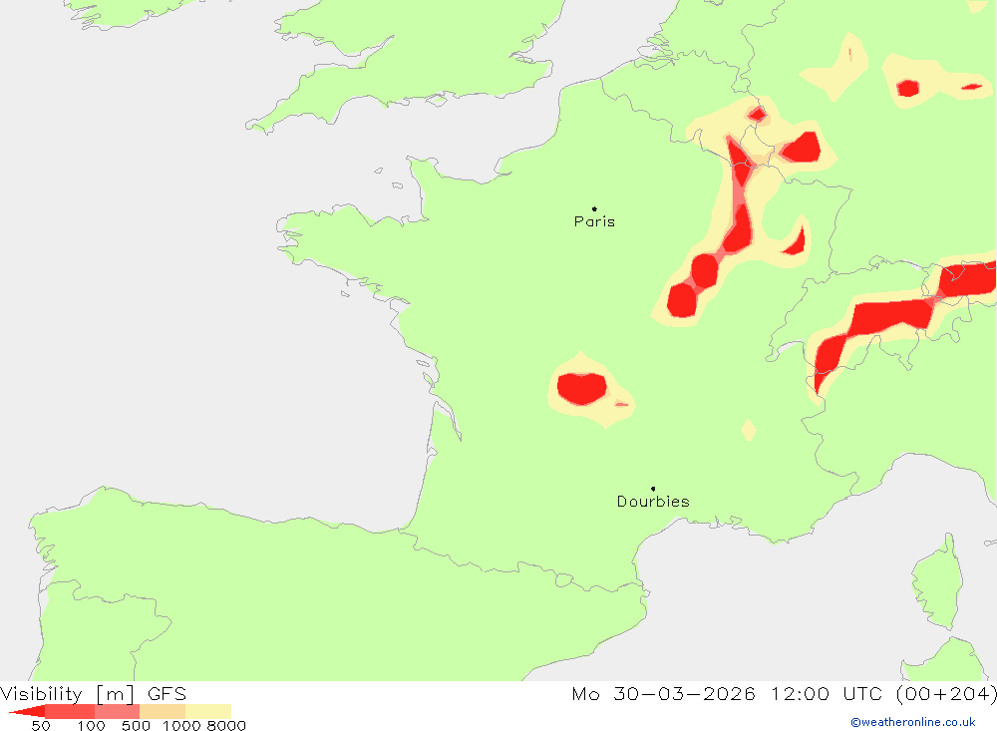
Task: Click the Dourbies location label
Action: coord(653,502)
